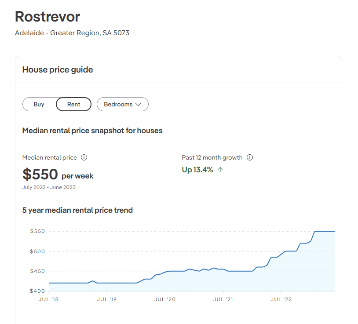Click the green upward arrow icon

220,170
